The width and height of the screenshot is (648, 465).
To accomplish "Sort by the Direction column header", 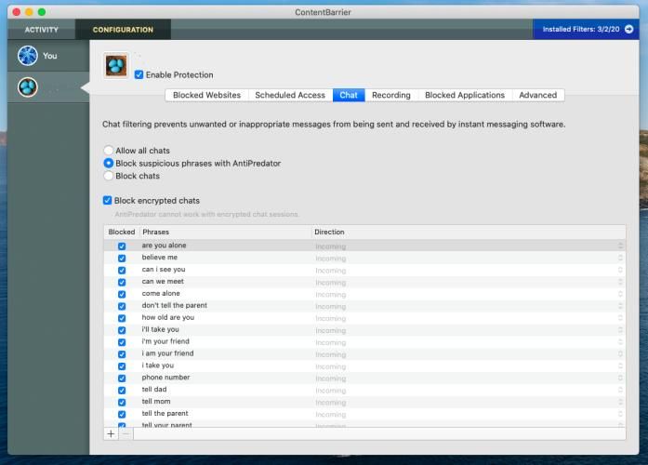I will pyautogui.click(x=469, y=232).
